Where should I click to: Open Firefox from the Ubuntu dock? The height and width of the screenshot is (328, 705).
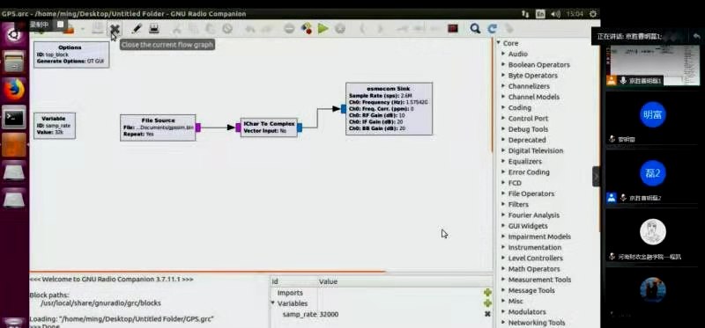[14, 90]
